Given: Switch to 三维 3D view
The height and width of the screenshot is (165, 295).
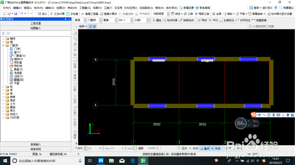Looking at the screenshot, I should point(188,14).
